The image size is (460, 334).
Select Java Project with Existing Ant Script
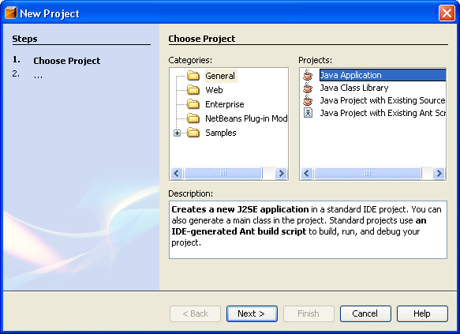(x=383, y=113)
